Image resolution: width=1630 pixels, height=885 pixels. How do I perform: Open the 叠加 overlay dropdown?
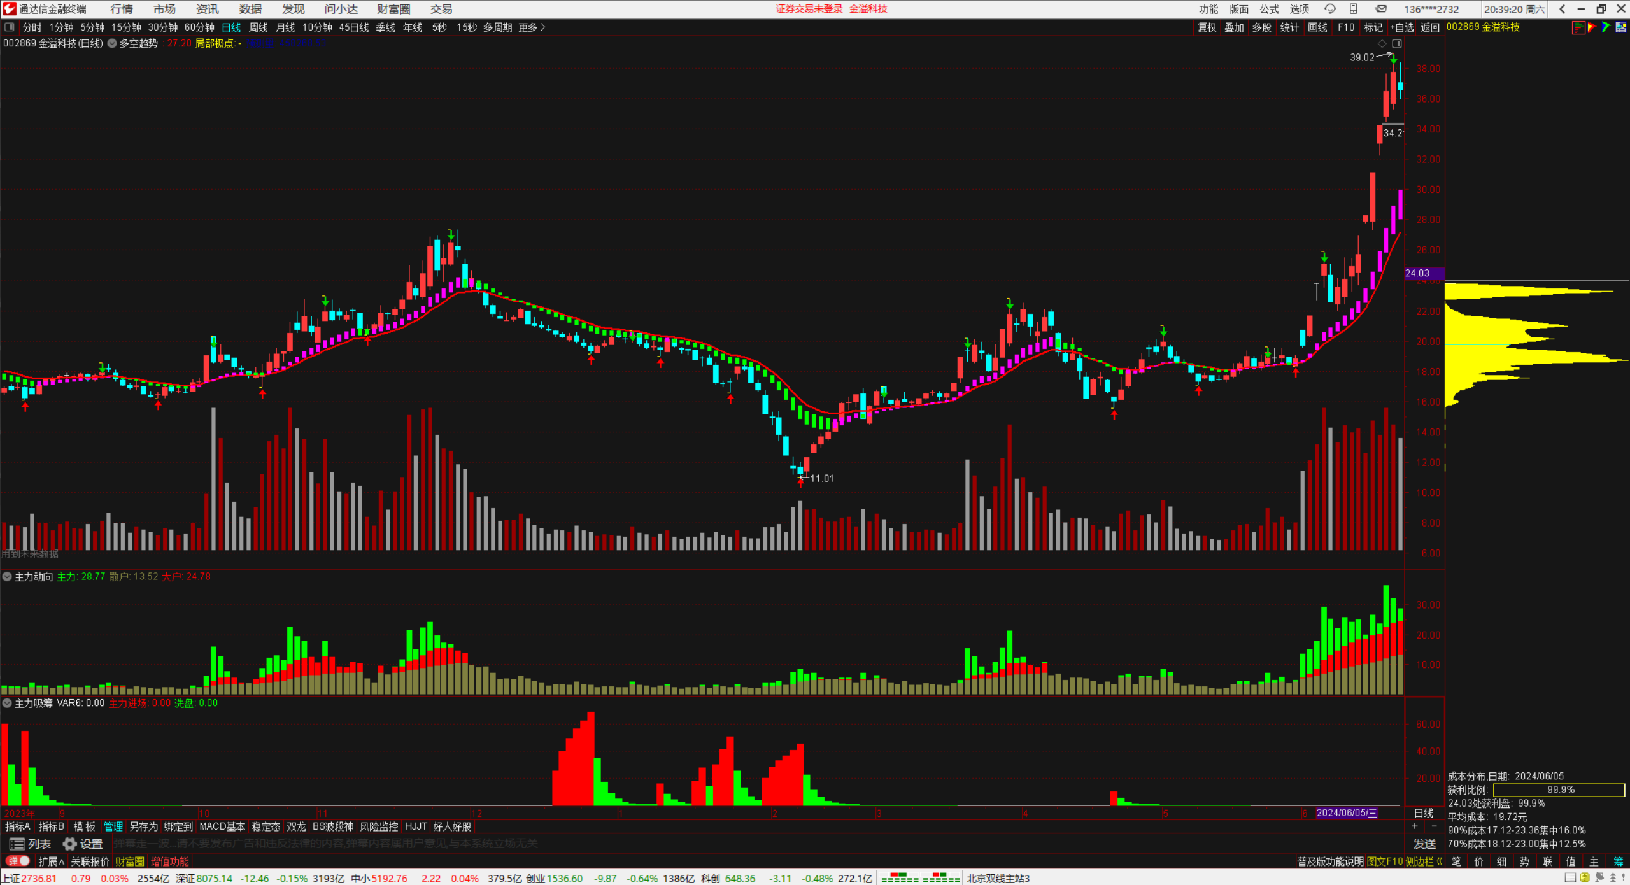coord(1234,27)
